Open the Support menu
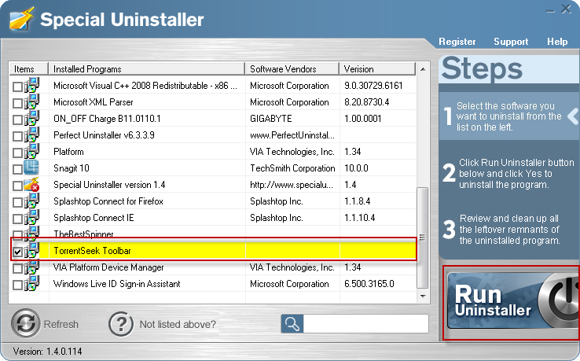This screenshot has width=580, height=361. coord(511,42)
